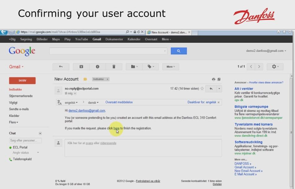Open Dokumenter in the Google bar
295x189 pixels.
[114, 39]
